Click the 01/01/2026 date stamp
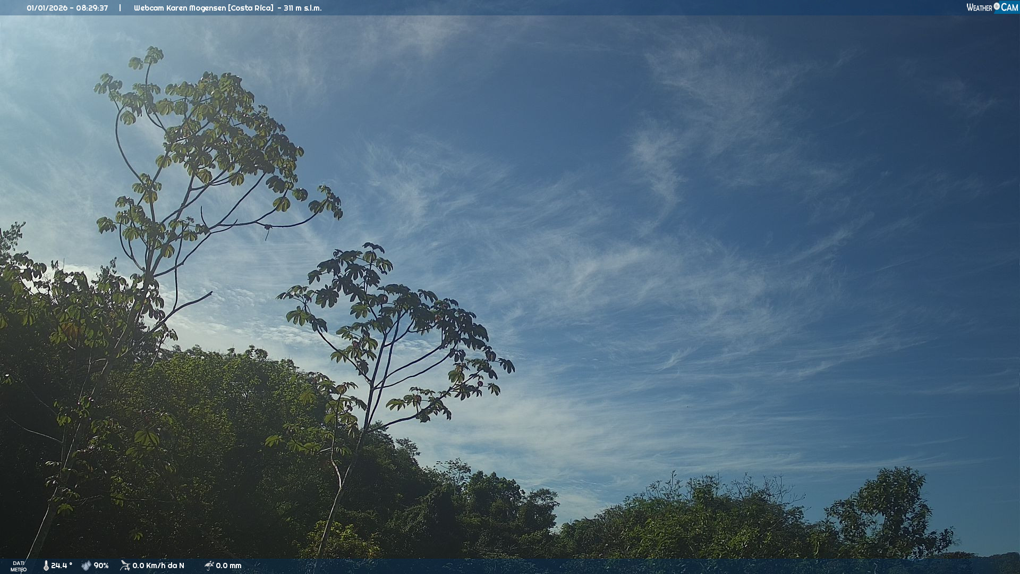 point(47,8)
